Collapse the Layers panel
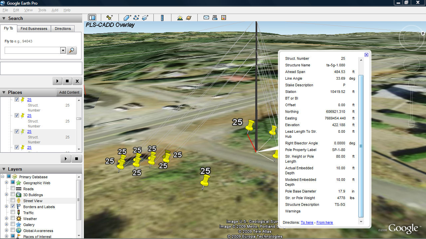 coord(4,169)
